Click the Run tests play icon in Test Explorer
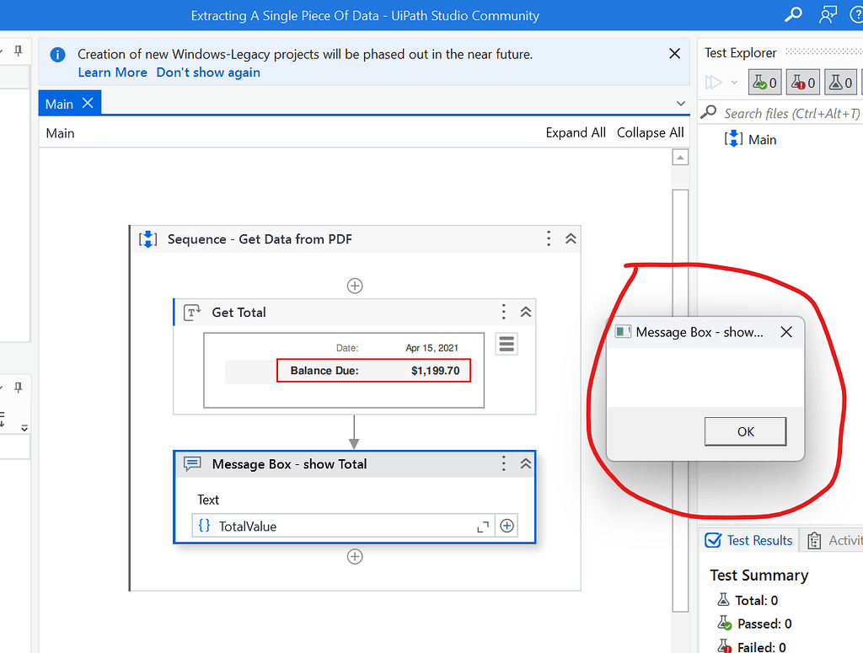This screenshot has width=863, height=653. (x=712, y=82)
